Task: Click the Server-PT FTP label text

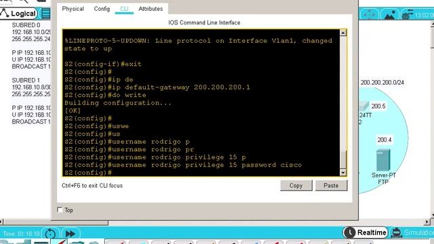Action: (x=384, y=178)
